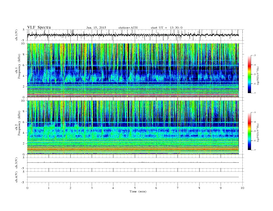
Task: Click the "6" tick label on the time axis
Action: point(156,188)
